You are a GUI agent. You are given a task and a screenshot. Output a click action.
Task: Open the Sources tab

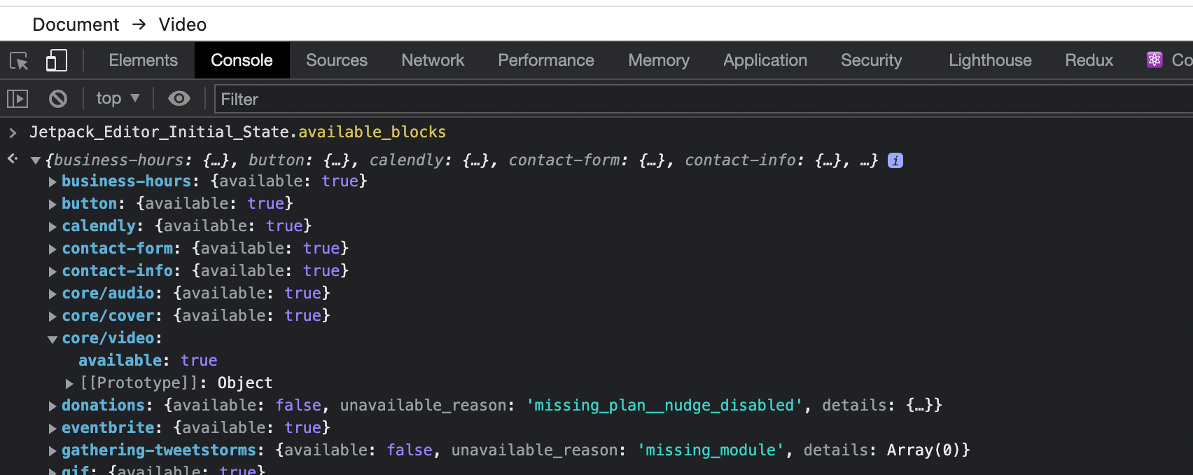tap(336, 60)
